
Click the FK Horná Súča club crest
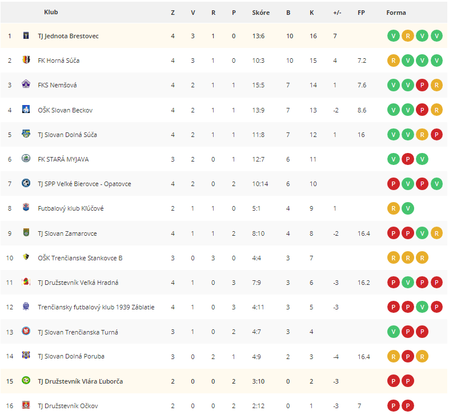(26, 60)
